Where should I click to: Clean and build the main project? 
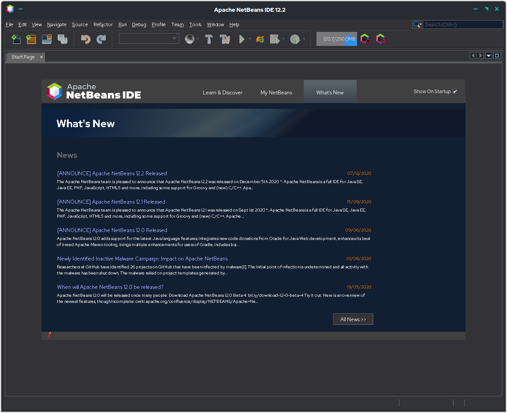pos(225,39)
